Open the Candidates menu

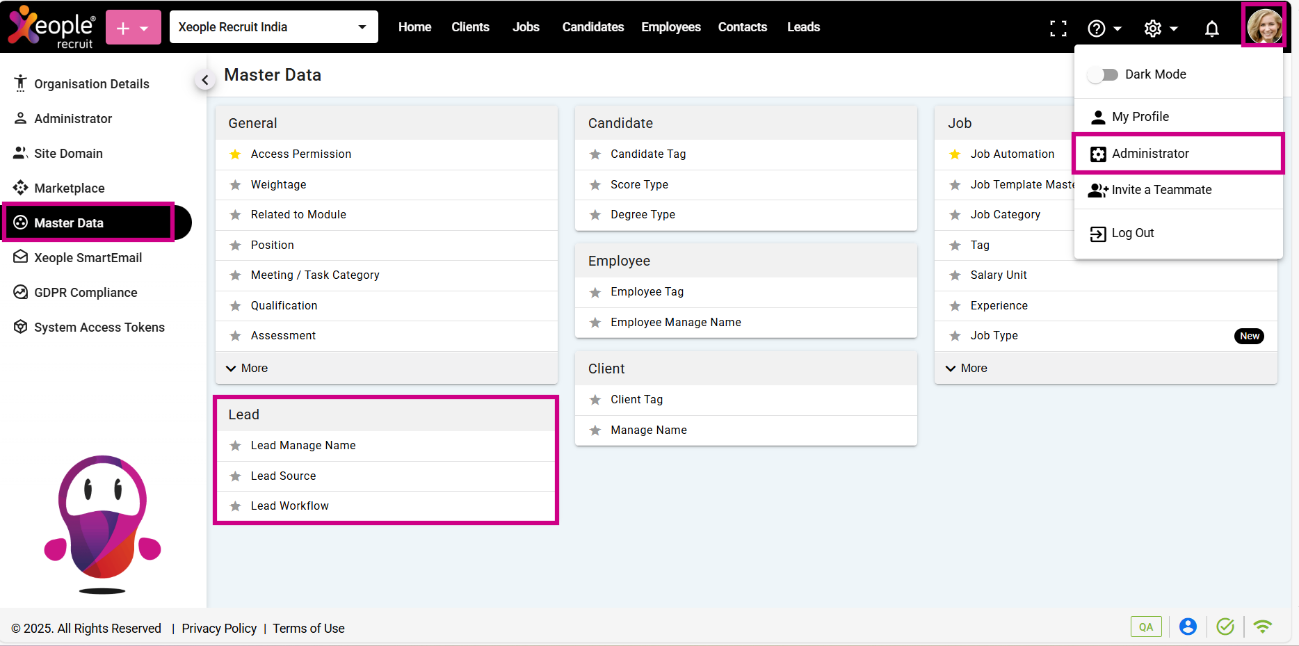(x=592, y=27)
